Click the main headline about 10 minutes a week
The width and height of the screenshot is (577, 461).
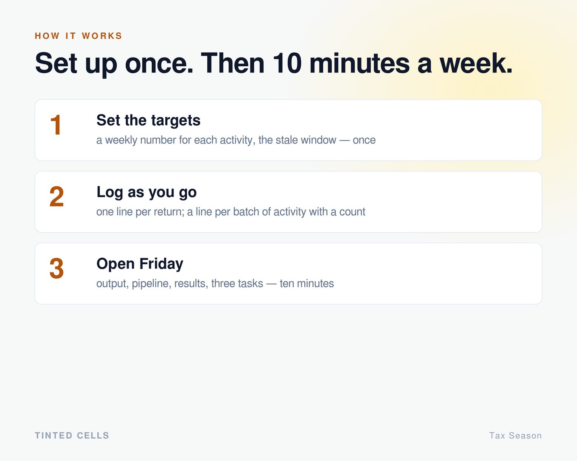pyautogui.click(x=274, y=63)
